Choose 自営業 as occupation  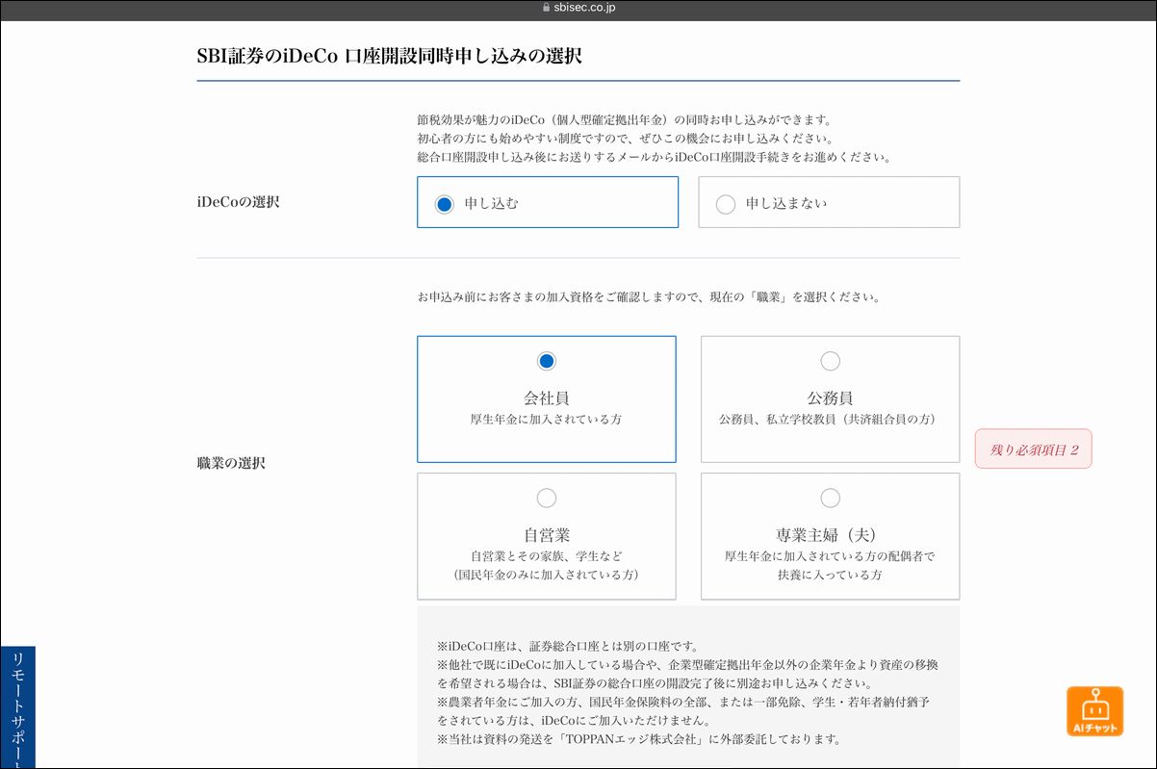tap(547, 536)
